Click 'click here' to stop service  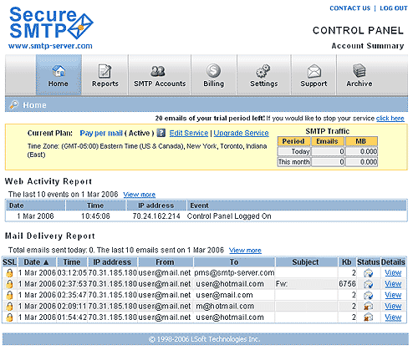point(390,119)
